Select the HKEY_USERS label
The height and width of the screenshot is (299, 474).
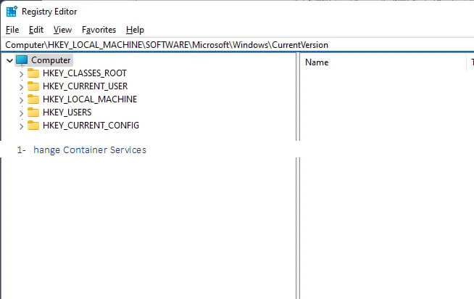(67, 112)
